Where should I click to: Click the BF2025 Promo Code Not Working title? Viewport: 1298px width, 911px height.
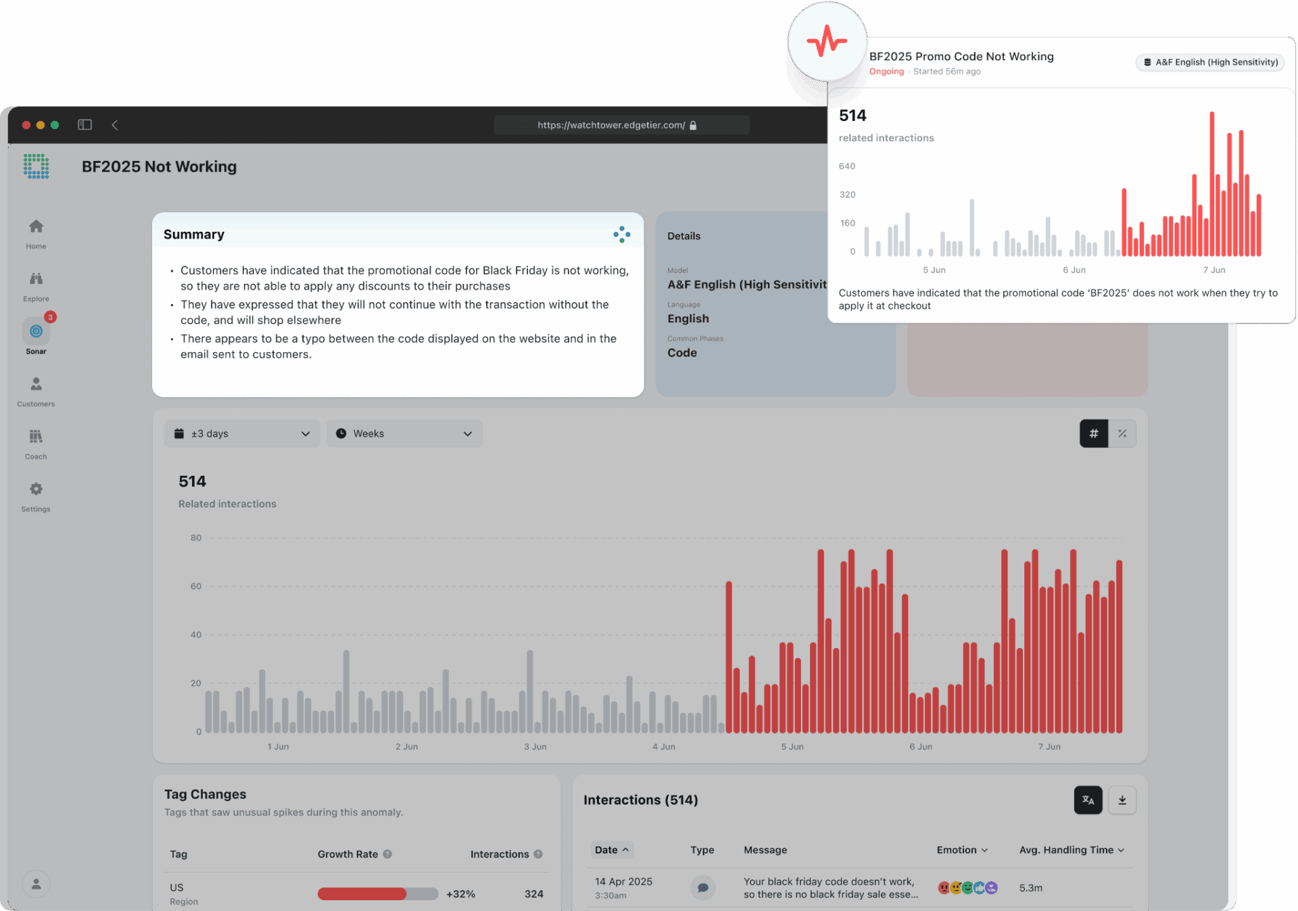tap(961, 57)
